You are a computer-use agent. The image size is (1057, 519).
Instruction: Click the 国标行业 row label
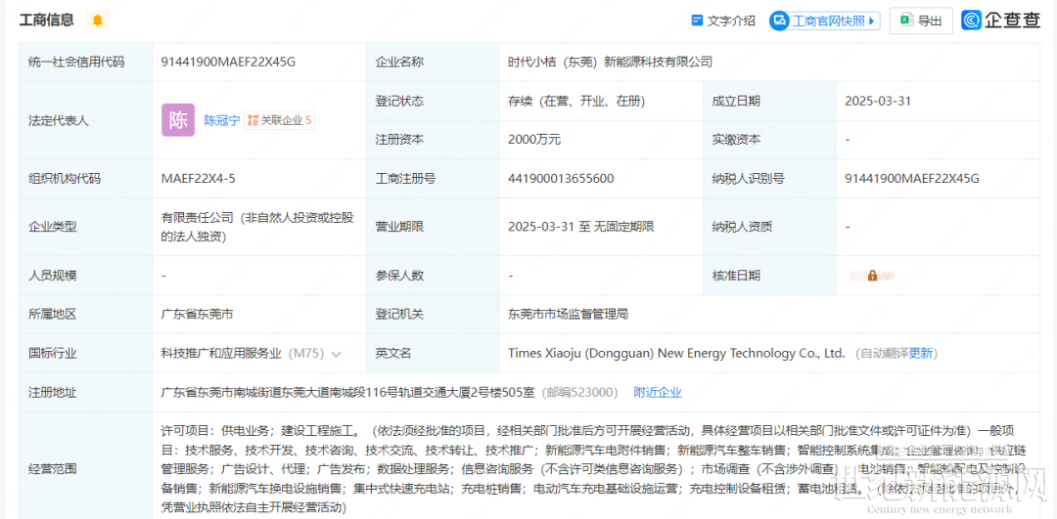coord(52,354)
